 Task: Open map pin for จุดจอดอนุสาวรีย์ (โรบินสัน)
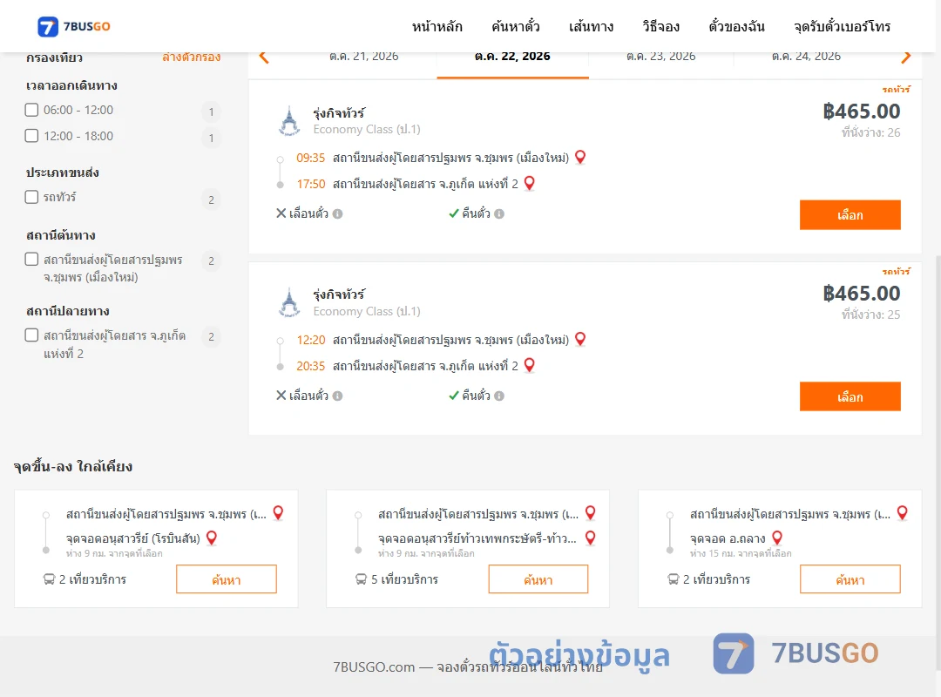[x=211, y=538]
